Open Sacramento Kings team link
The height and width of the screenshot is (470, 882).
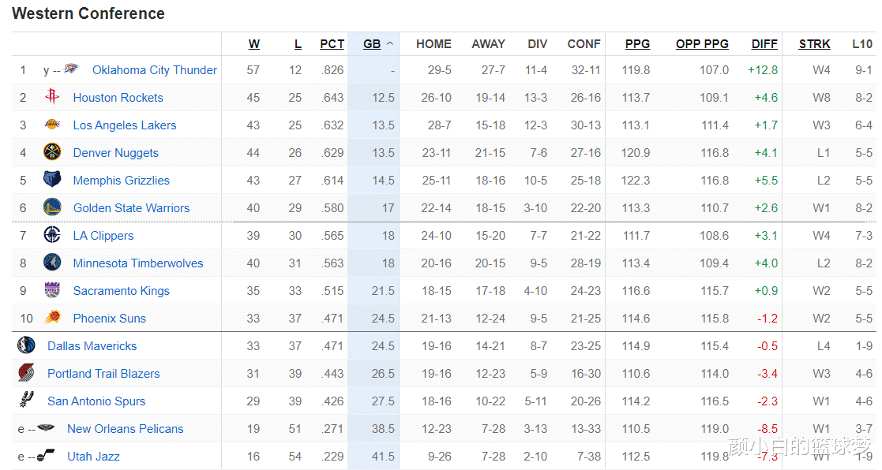pos(121,291)
